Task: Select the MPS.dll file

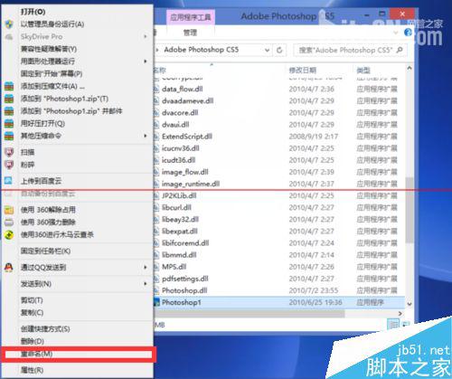Action: coord(174,267)
